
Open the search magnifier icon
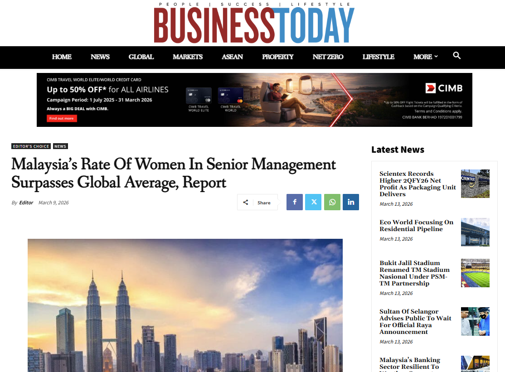pos(456,56)
